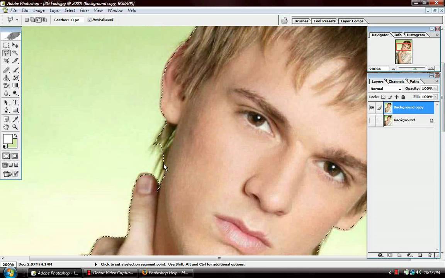The image size is (445, 278).
Task: Open the Filter menu
Action: tap(84, 10)
